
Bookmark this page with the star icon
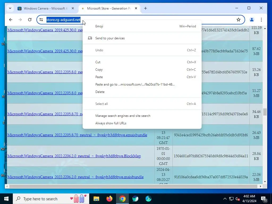[239, 20]
